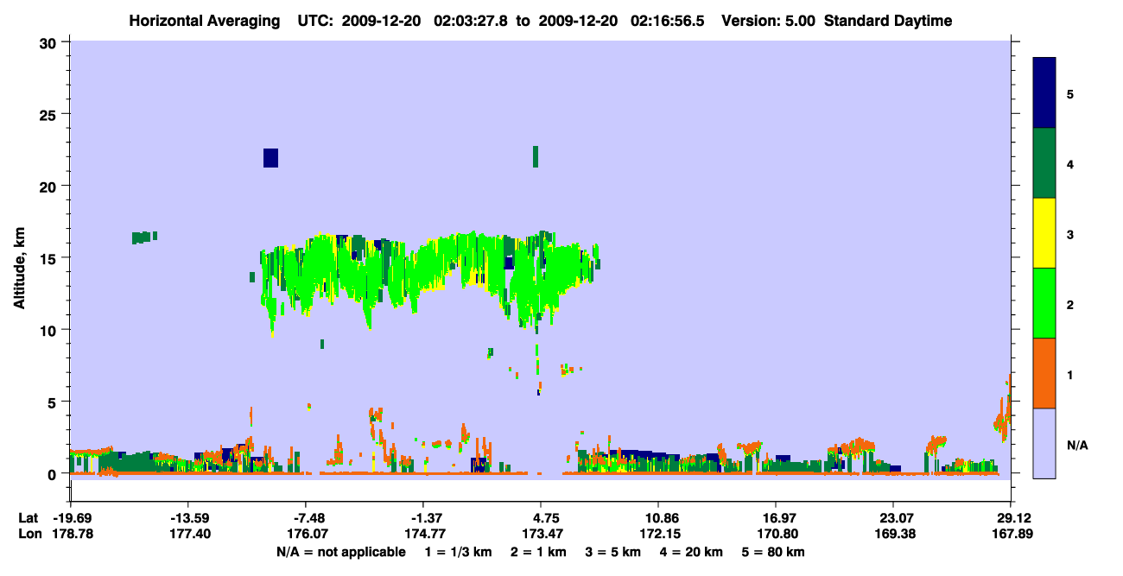Click legend text '2 = 1 km'
The image size is (1123, 576).
click(538, 552)
